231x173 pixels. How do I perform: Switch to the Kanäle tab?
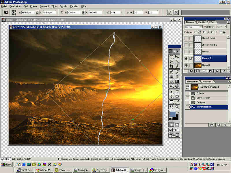(201, 22)
